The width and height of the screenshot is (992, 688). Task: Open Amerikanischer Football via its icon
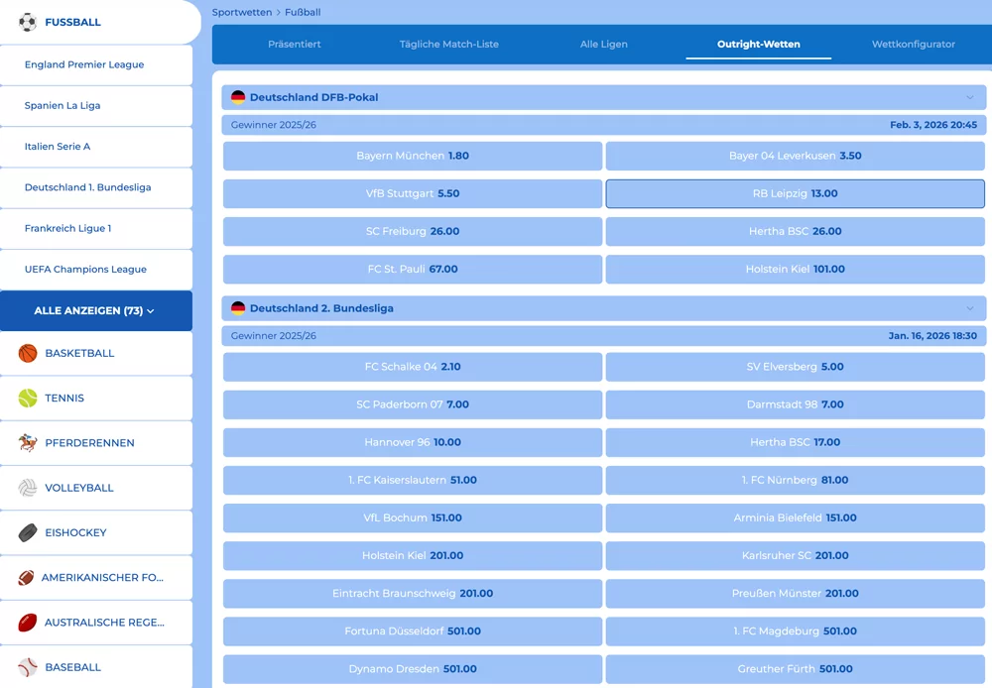(26, 577)
